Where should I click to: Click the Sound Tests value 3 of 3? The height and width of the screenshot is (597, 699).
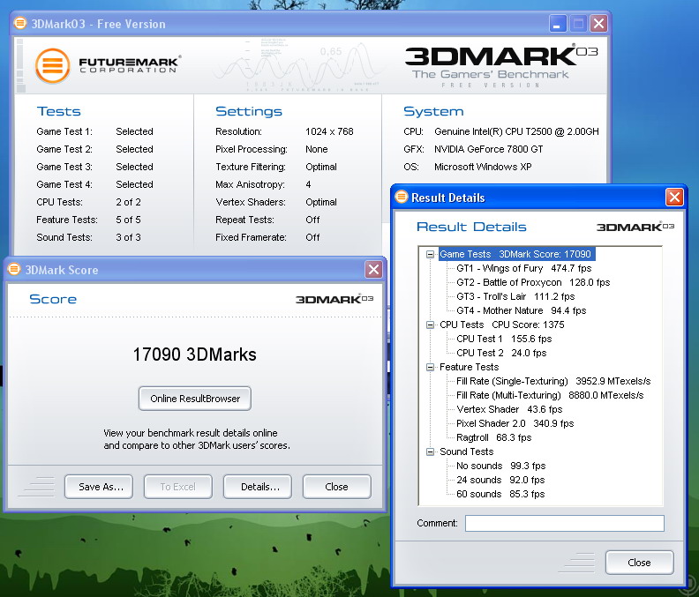coord(128,237)
